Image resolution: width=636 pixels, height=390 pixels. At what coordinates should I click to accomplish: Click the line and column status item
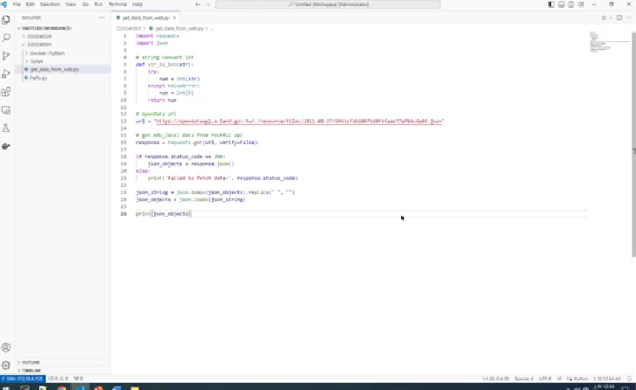point(496,379)
